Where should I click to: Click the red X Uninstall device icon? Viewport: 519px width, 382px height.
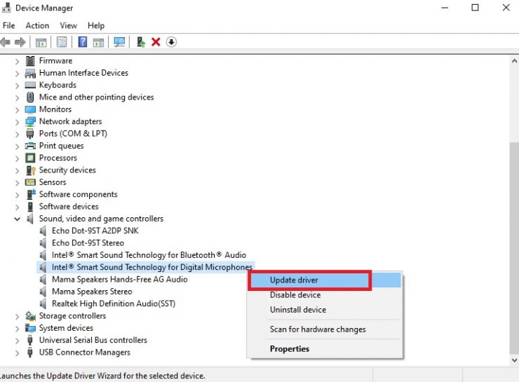pos(156,42)
